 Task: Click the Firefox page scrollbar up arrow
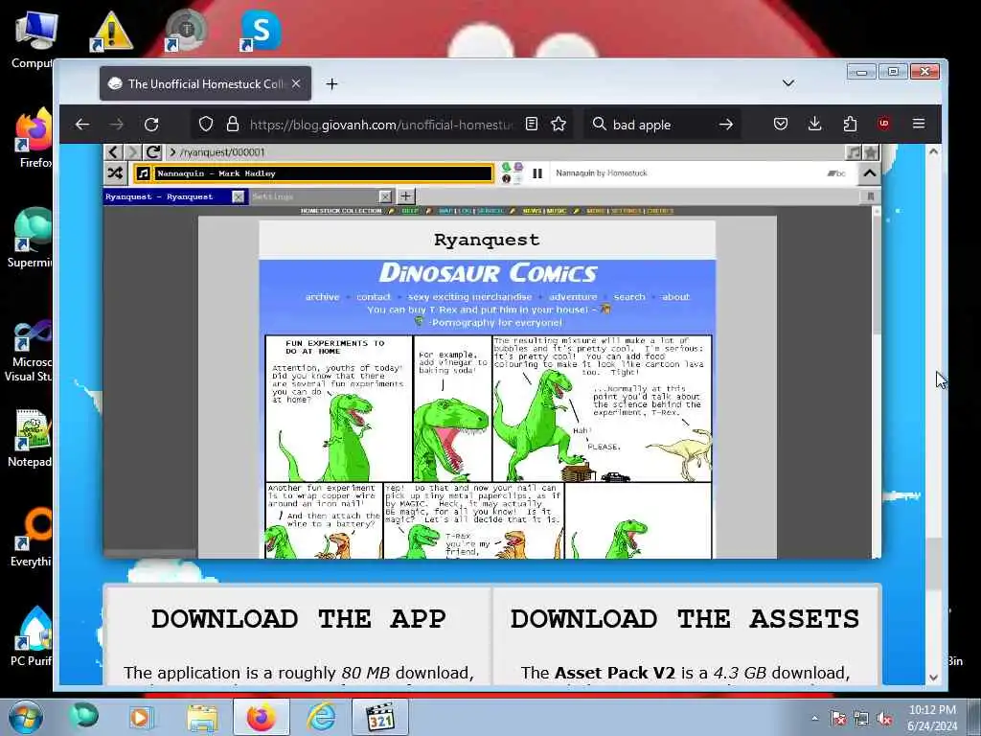pyautogui.click(x=933, y=151)
